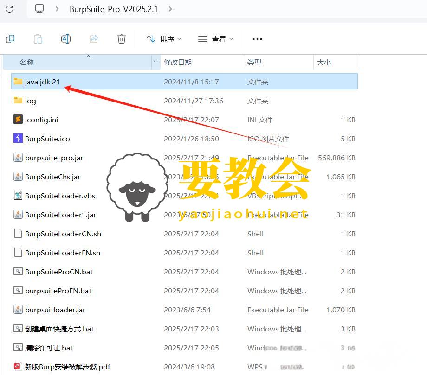
Task: Click the size value 1,070 KB
Action: coord(341,310)
